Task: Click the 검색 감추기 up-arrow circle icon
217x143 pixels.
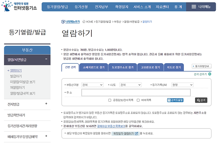Action: point(210,74)
